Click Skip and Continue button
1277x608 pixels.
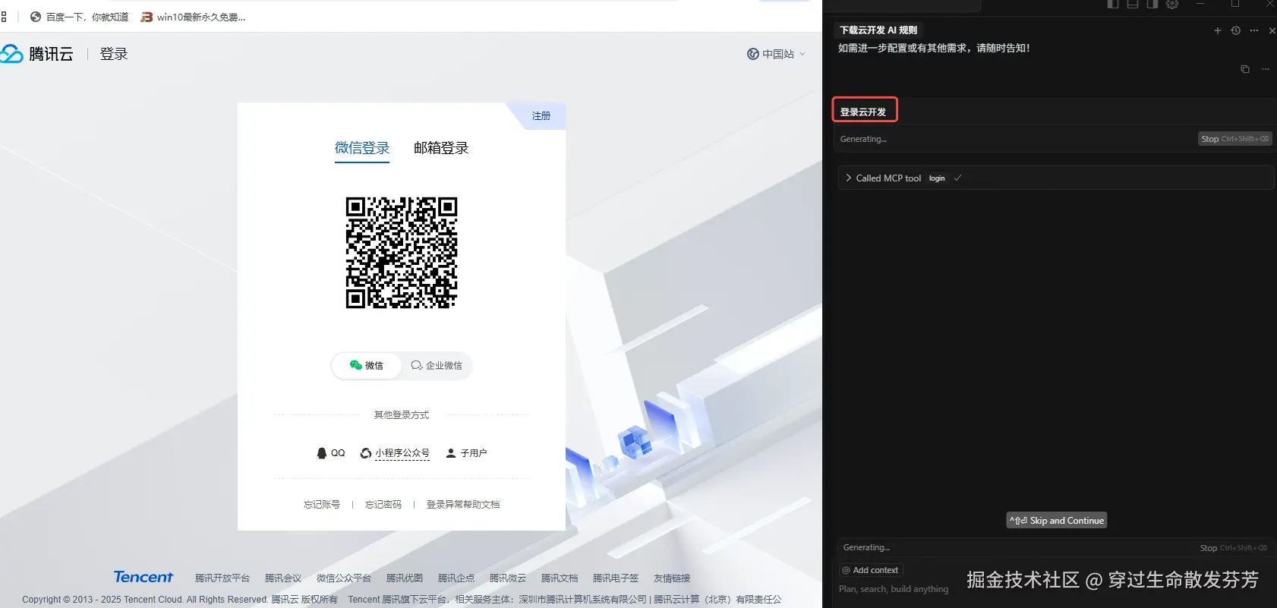[1057, 521]
